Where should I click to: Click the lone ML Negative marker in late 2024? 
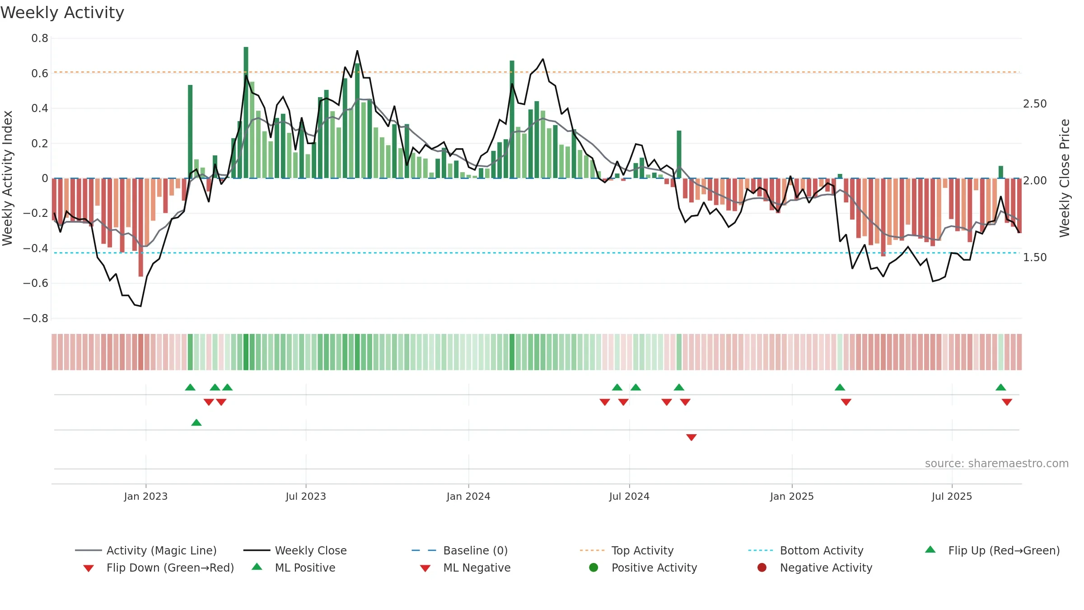[692, 437]
